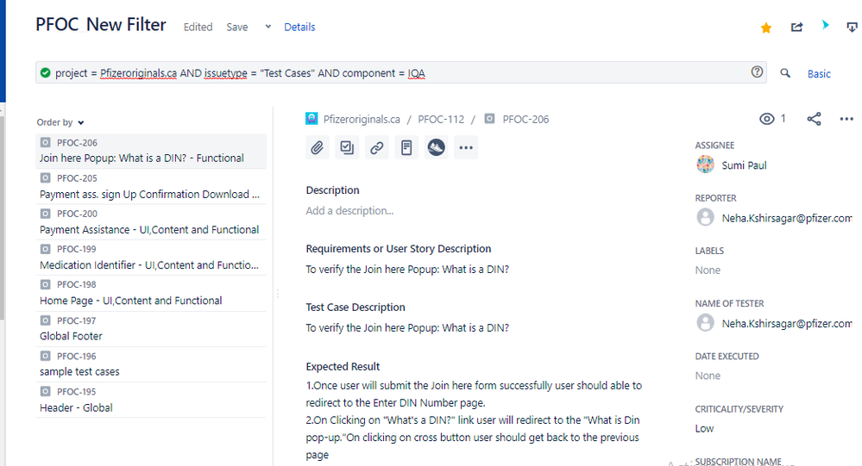The width and height of the screenshot is (862, 466).
Task: Click the attachment paperclip icon
Action: tap(318, 147)
